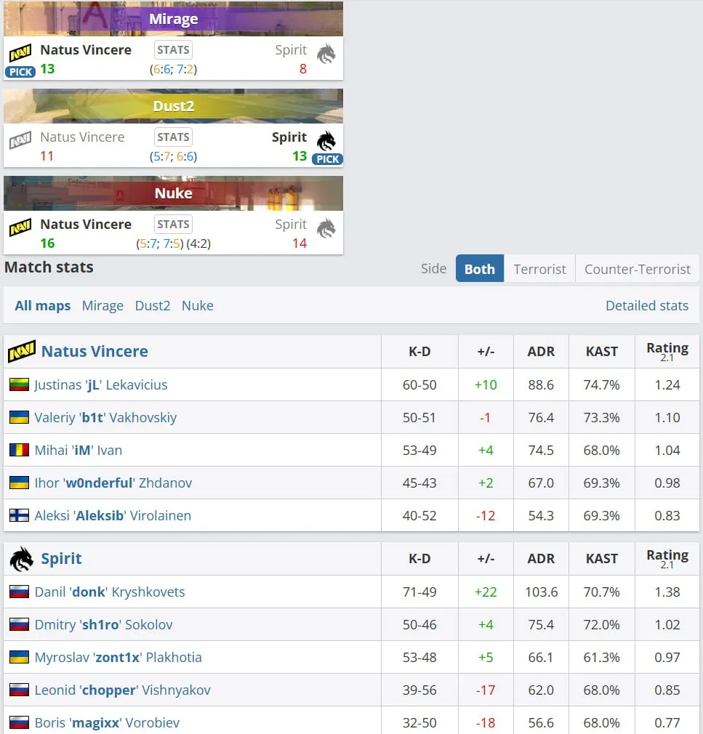Switch the side filter to Terrorist

point(539,269)
